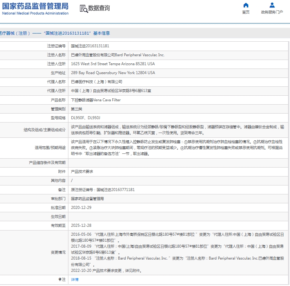290x286 pixels.
Task: Click the 注册证编号 row label
Action: (x=56, y=46)
